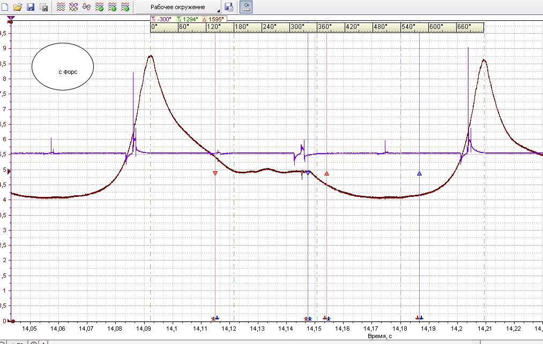Select the red upward triangle cursor marker
Viewport: 543px width, 344px height.
[x=326, y=173]
